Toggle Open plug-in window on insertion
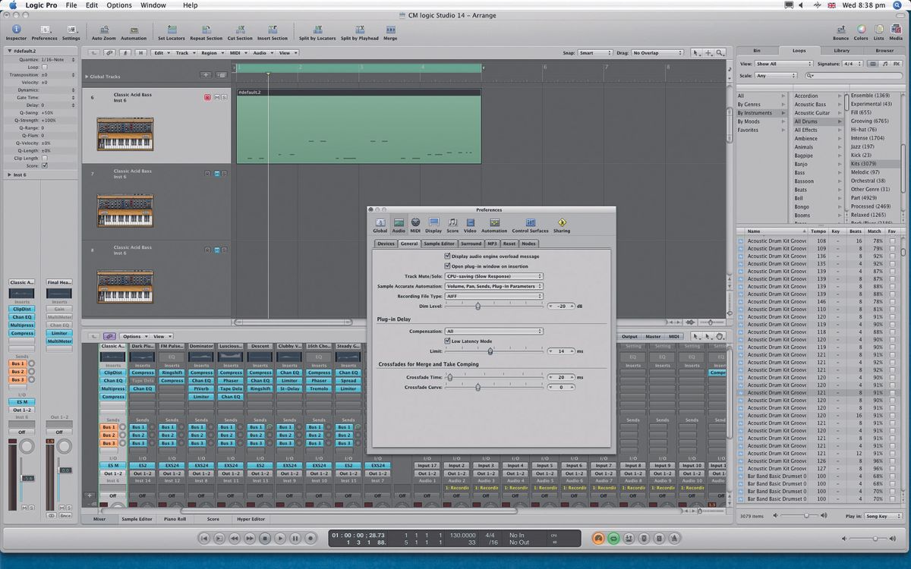The height and width of the screenshot is (569, 911). (x=447, y=266)
